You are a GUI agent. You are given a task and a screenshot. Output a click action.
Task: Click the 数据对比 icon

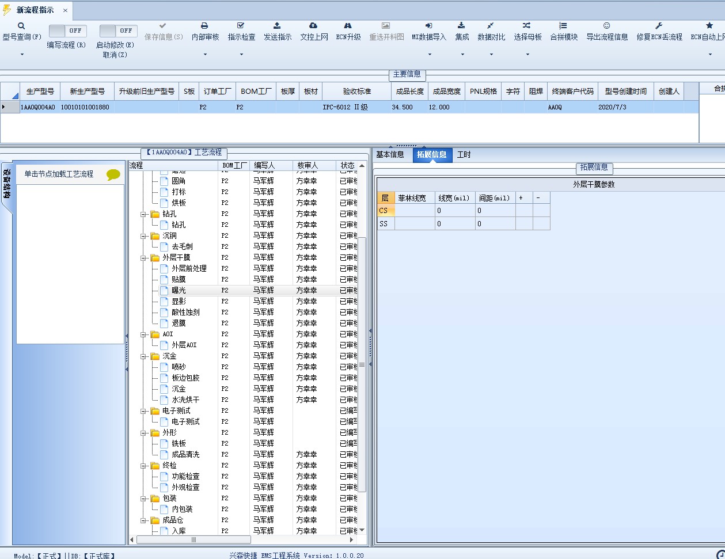(x=491, y=26)
